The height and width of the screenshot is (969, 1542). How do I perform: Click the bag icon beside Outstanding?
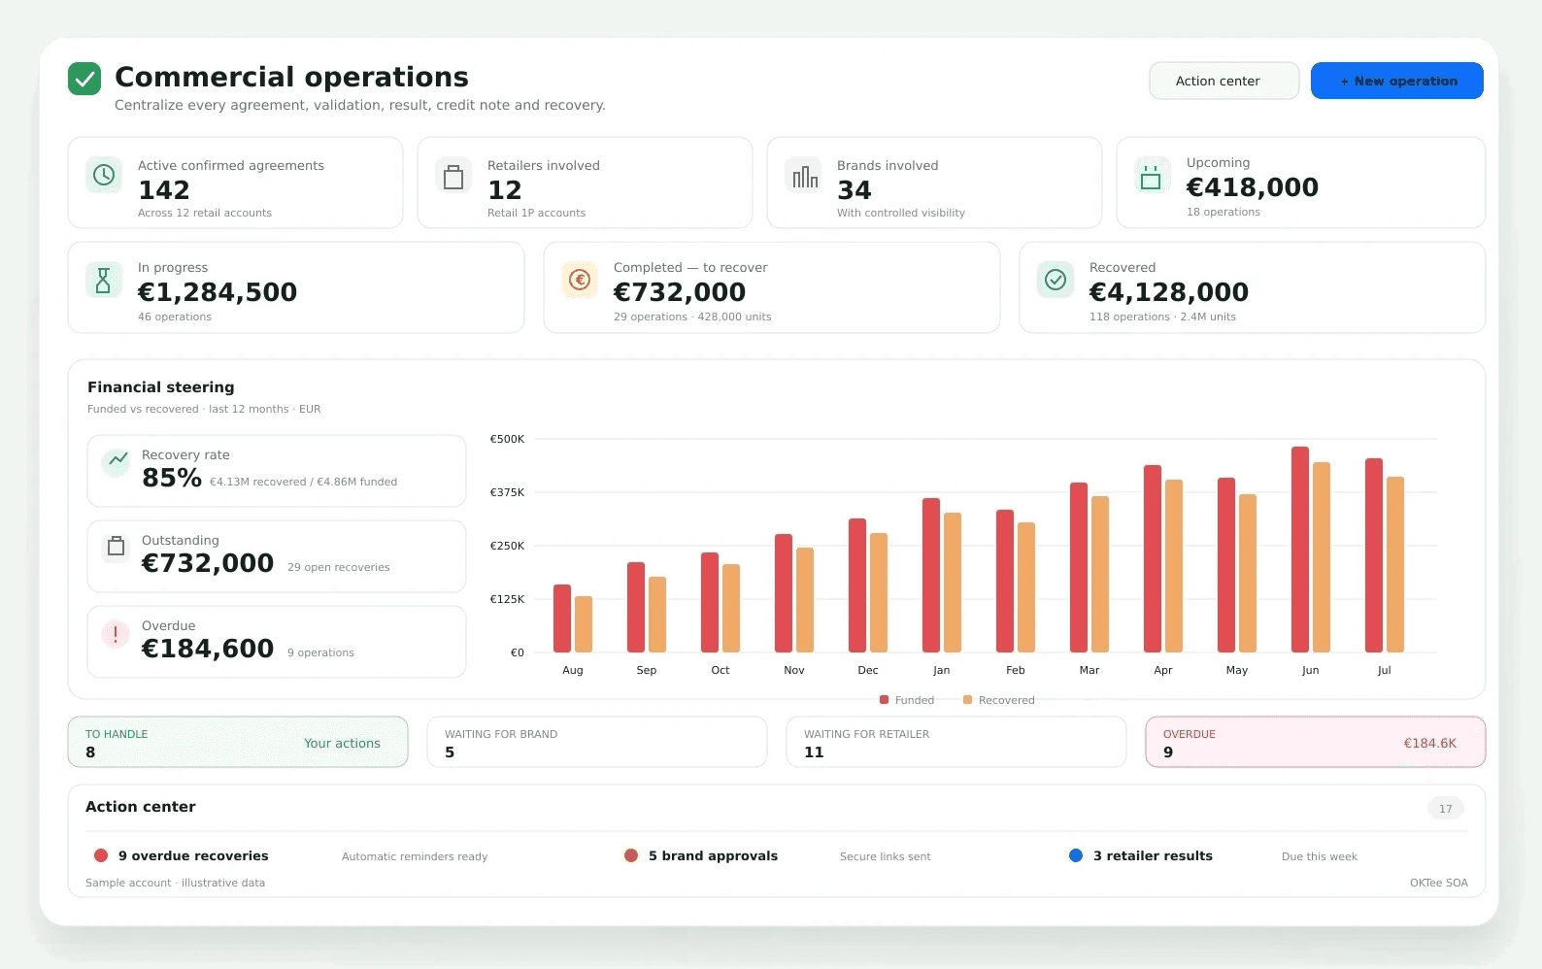coord(117,546)
